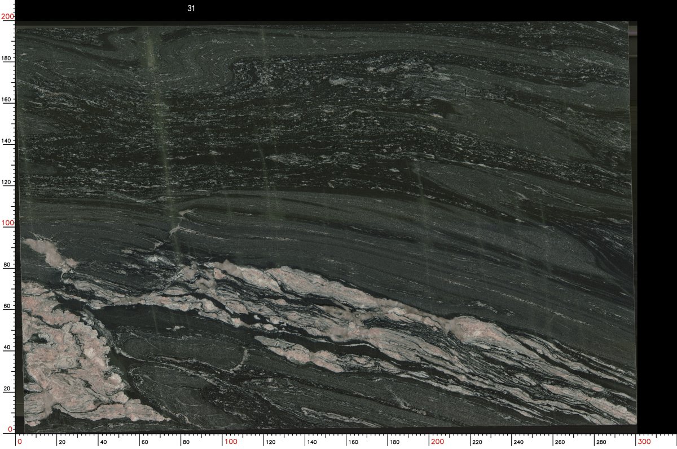This screenshot has width=677, height=449.
Task: Click the red 300 on horizontal ruler
Action: [644, 442]
